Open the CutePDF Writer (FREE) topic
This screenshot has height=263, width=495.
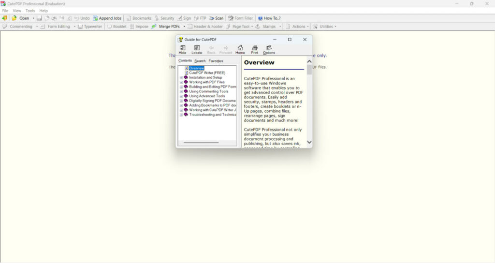[207, 73]
